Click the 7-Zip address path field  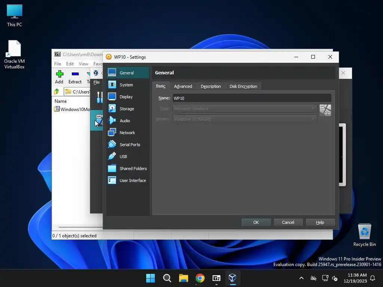coord(77,92)
